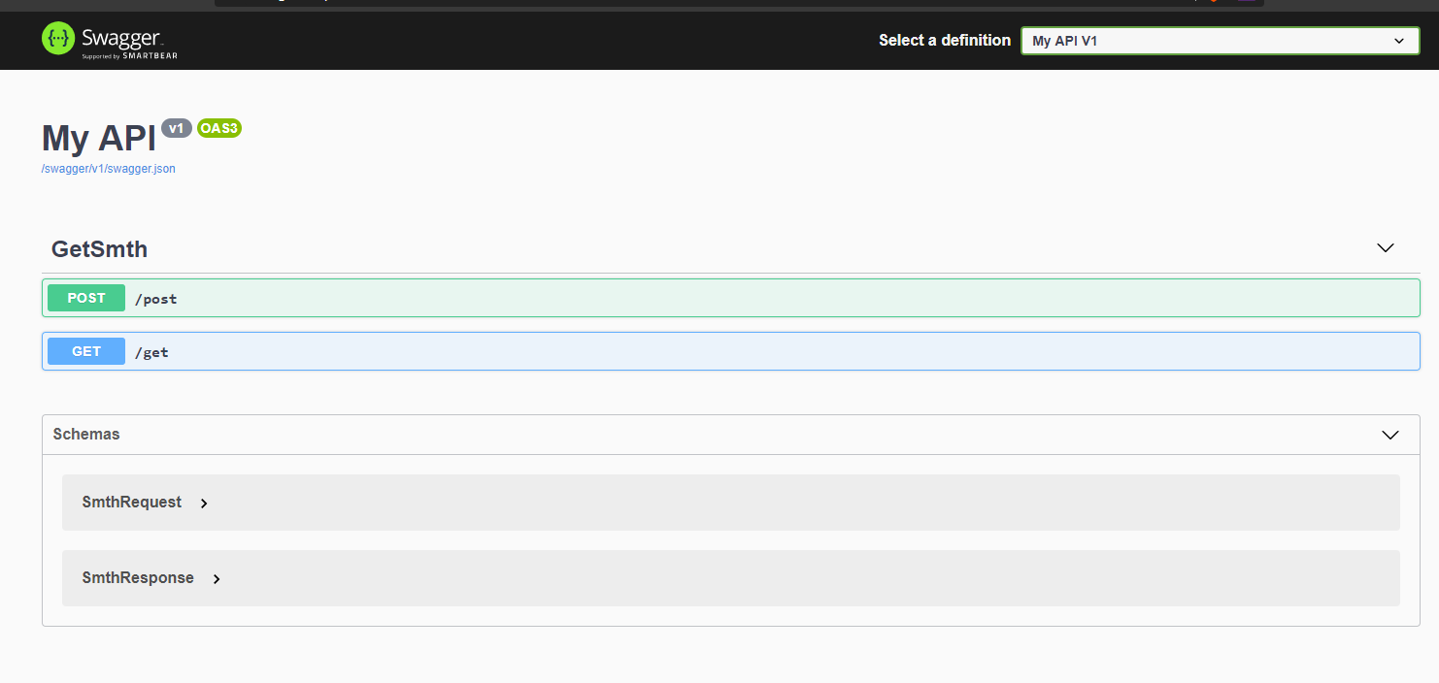Open the Select a definition dropdown
The image size is (1439, 683).
pos(1220,41)
